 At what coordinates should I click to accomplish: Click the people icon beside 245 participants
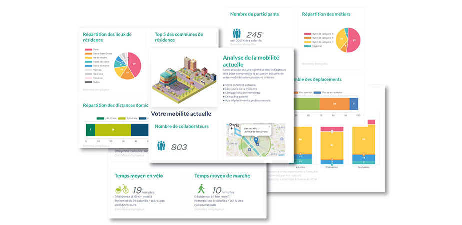[236, 34]
